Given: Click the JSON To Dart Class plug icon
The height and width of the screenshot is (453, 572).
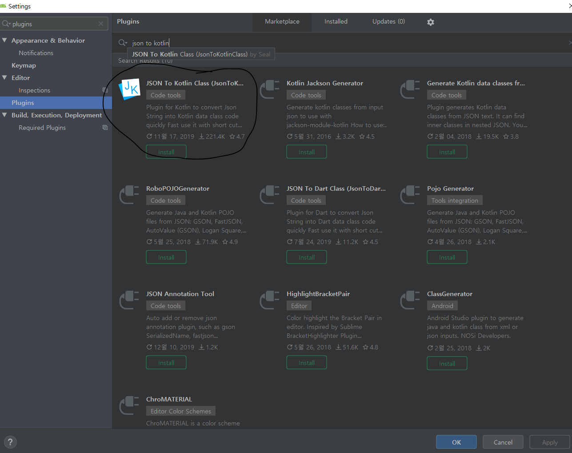Looking at the screenshot, I should coord(270,194).
